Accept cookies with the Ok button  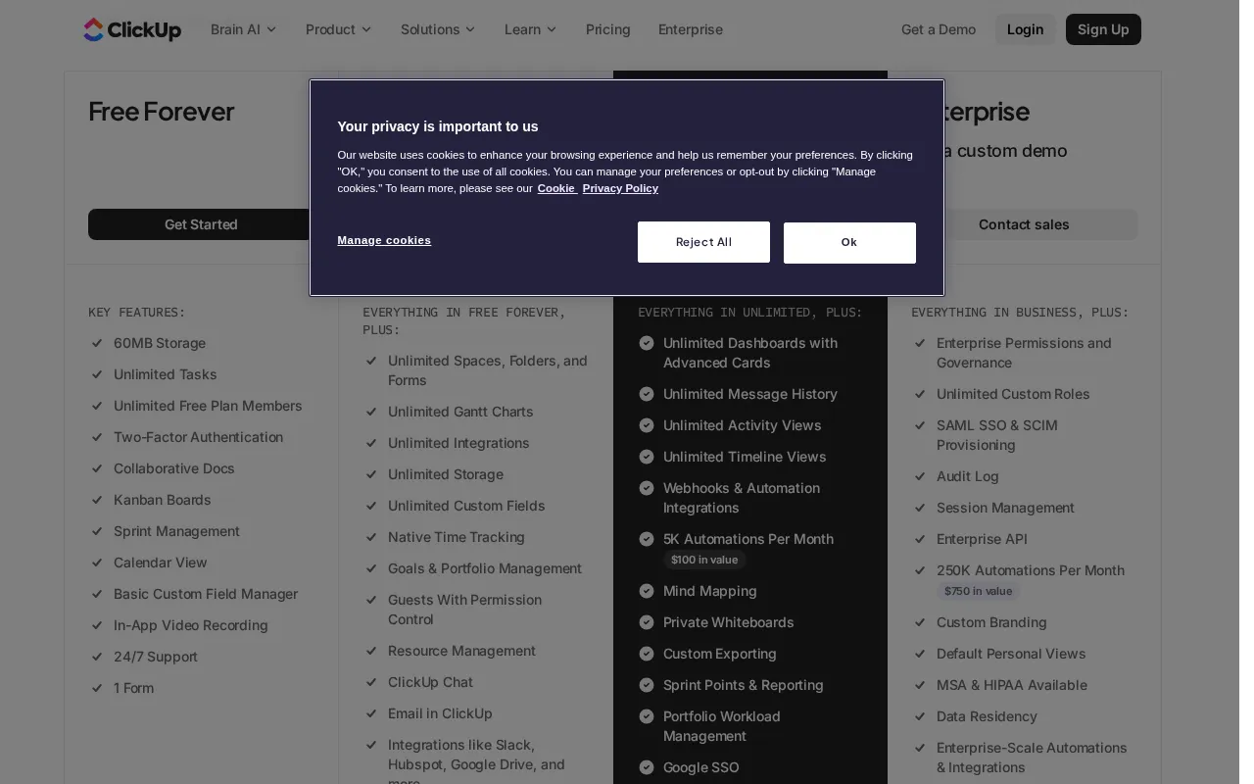(849, 243)
